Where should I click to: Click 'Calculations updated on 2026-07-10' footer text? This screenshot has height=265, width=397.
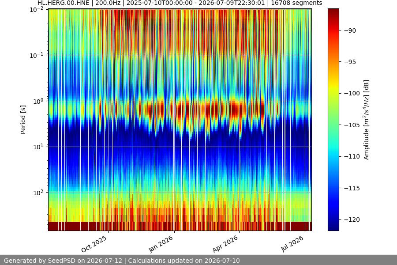tap(184, 261)
